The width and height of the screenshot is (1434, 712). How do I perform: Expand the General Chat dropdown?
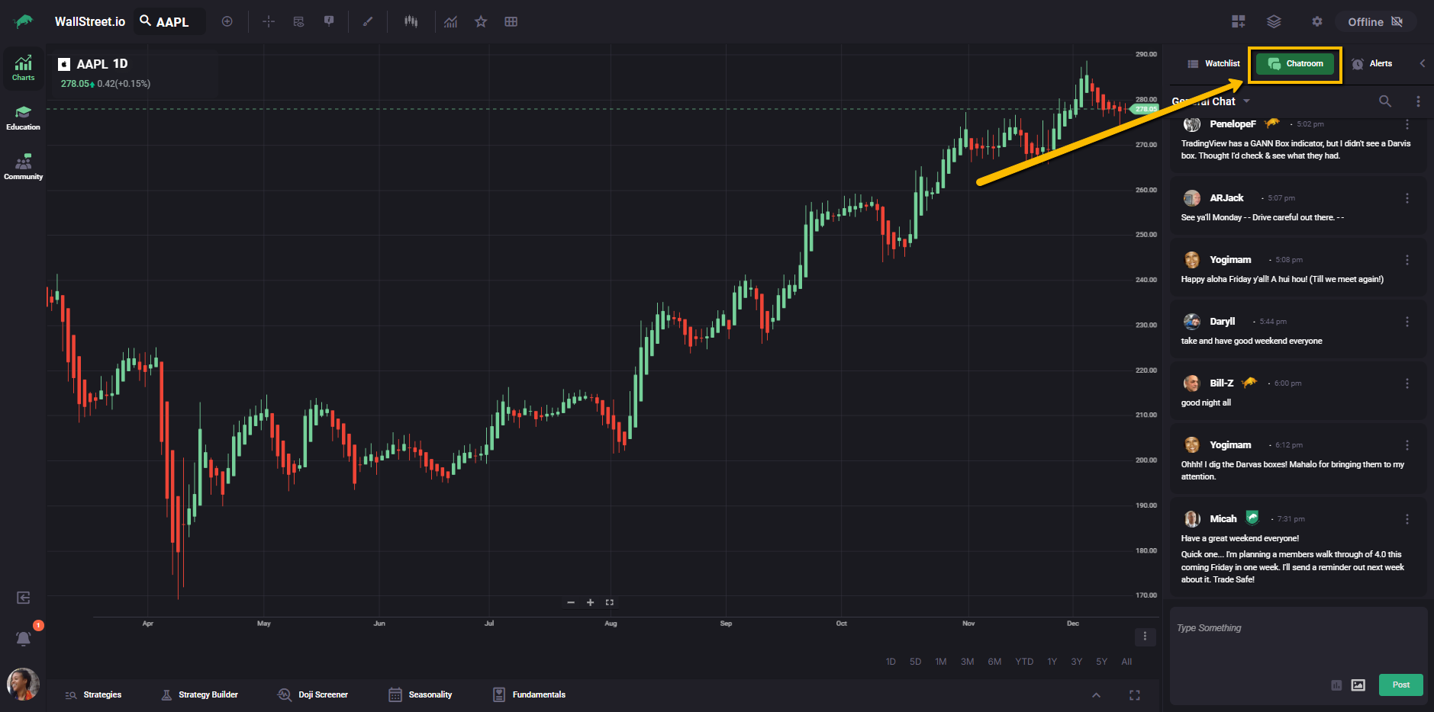click(1246, 101)
